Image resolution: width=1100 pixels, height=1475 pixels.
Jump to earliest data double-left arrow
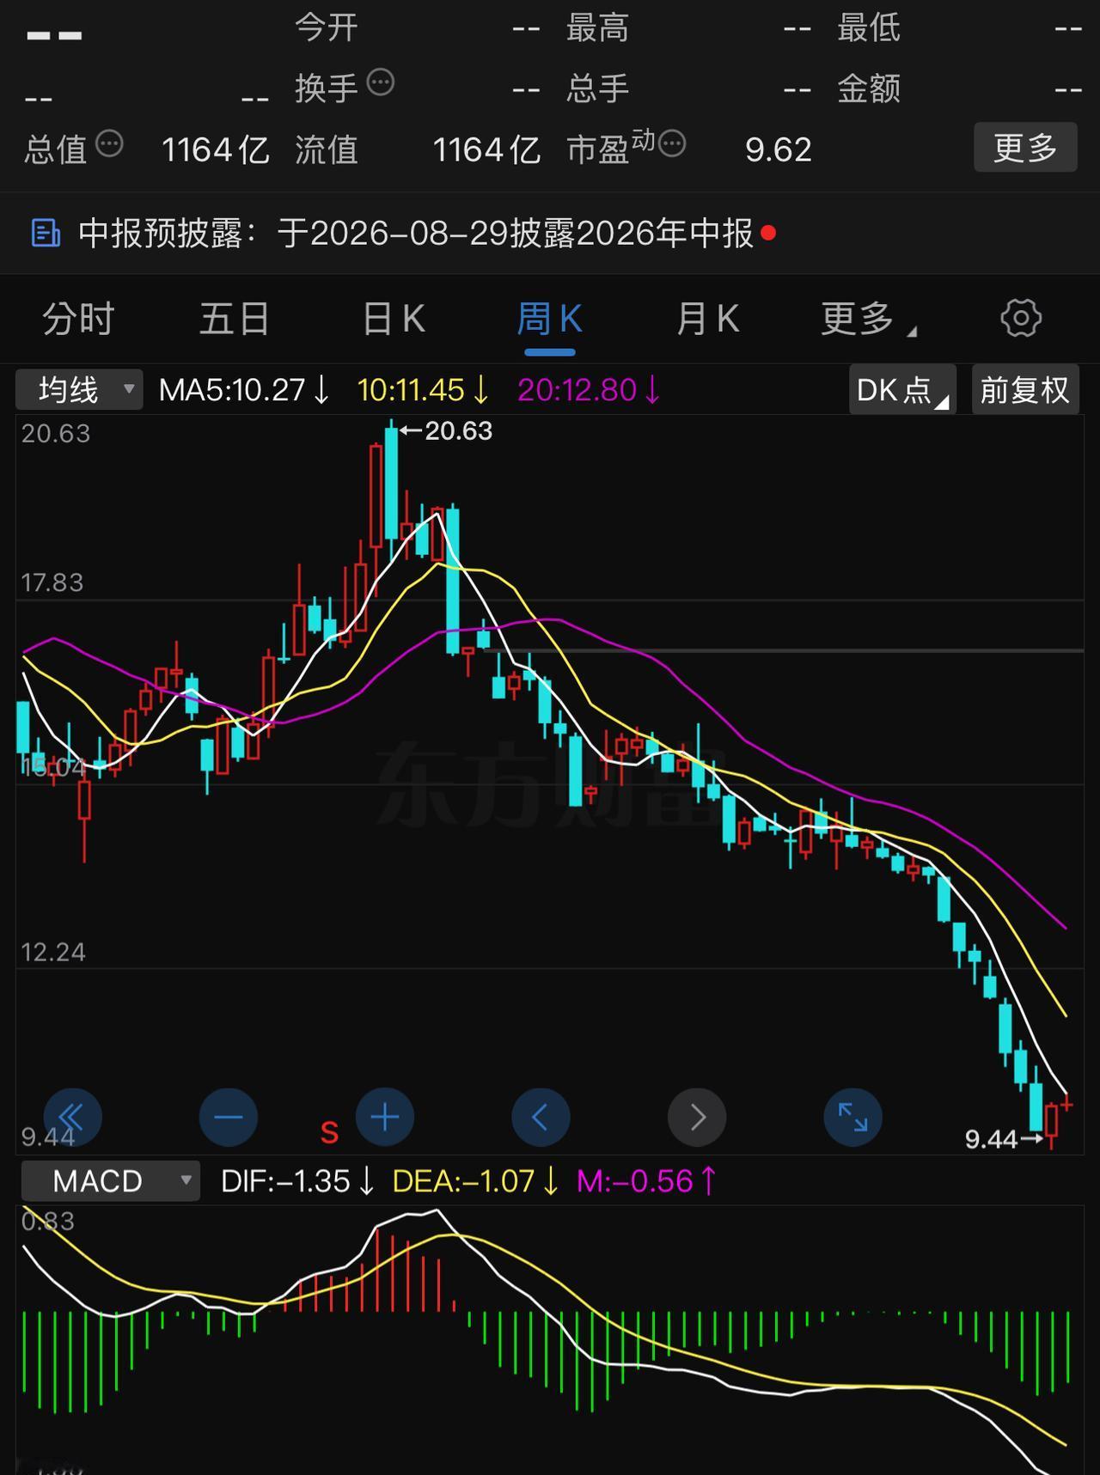(73, 1117)
